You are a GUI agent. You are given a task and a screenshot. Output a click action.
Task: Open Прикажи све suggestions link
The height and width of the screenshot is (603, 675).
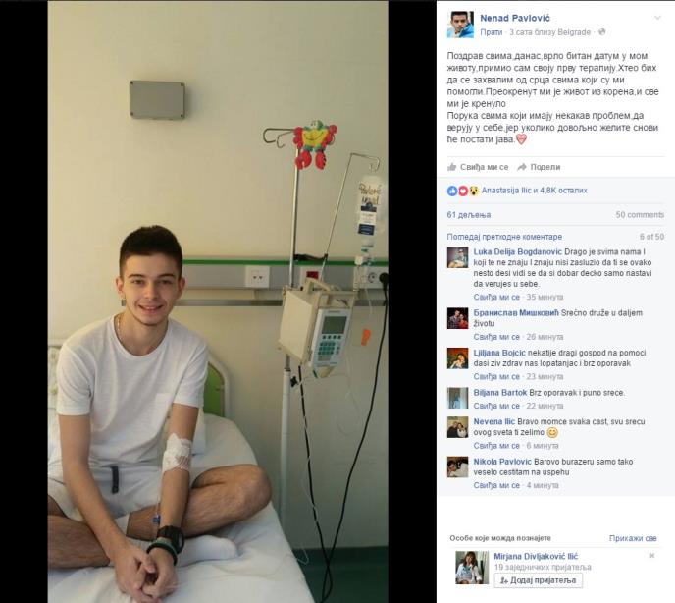633,538
